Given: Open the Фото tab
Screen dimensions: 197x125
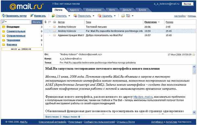Looking at the screenshot, I should coord(112,10).
